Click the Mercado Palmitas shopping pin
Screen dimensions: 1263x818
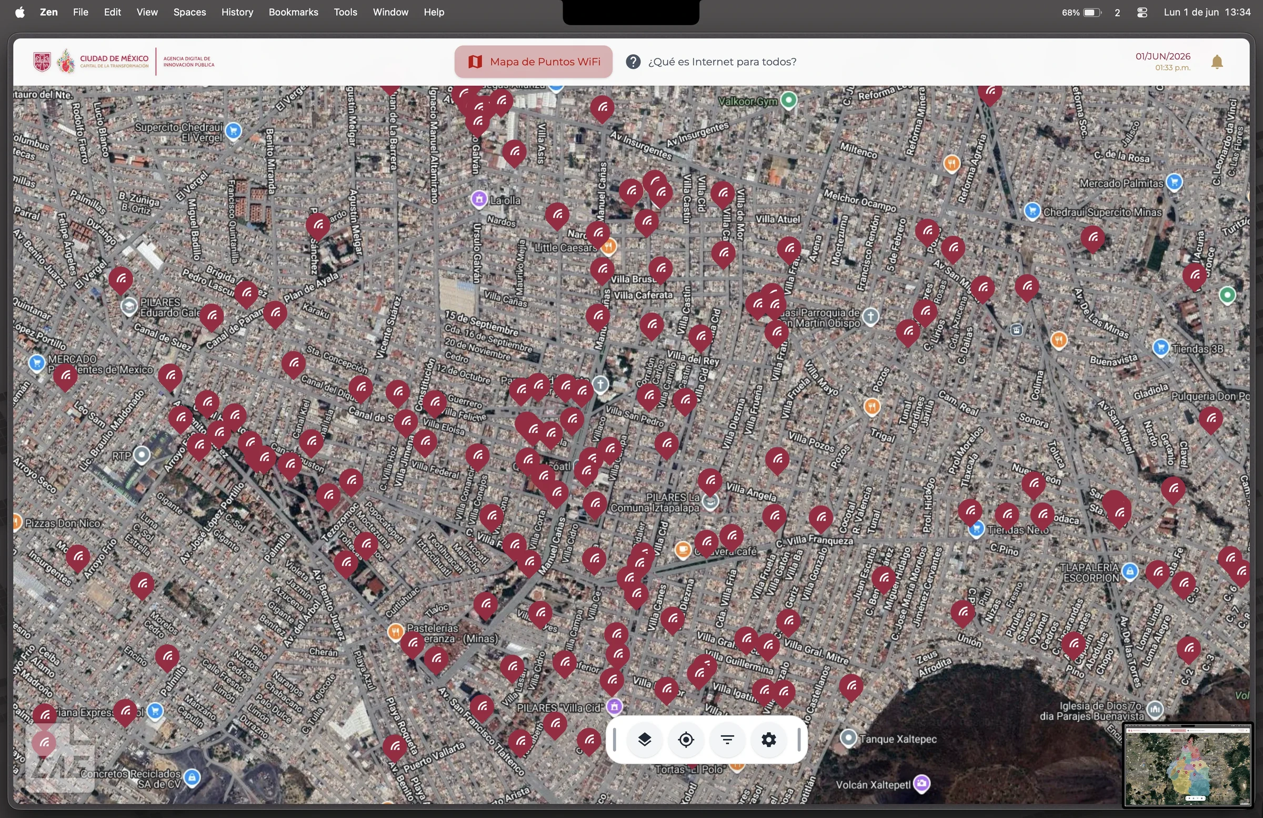pyautogui.click(x=1175, y=182)
